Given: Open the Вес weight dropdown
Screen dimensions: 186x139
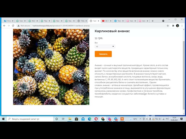Looking at the screenshot, I should pyautogui.click(x=105, y=46).
